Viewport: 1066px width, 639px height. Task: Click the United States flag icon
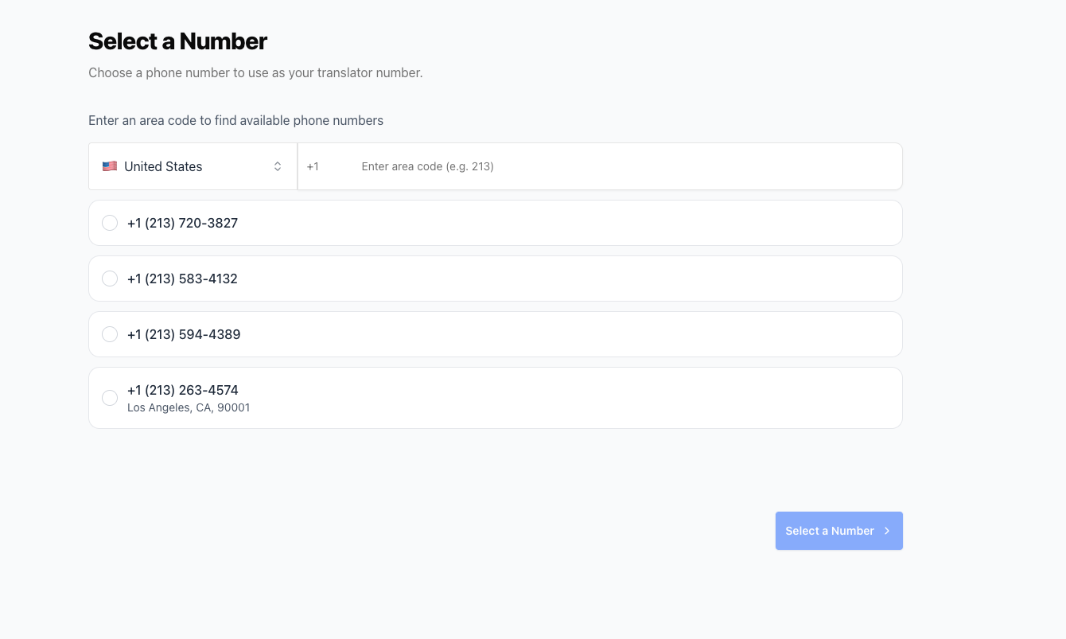click(x=110, y=166)
